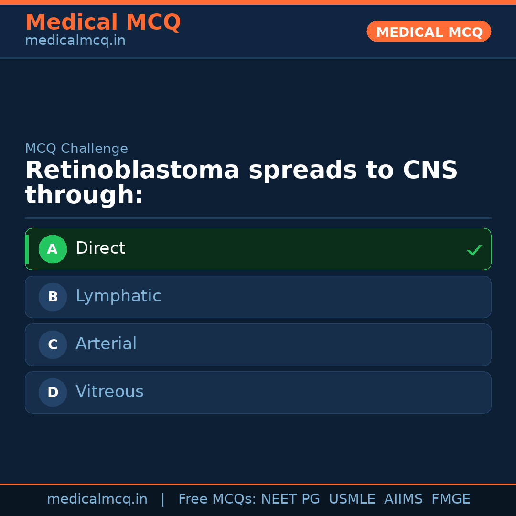Viewport: 516px width, 516px height.
Task: Click the C letter circle icon
Action: (x=53, y=344)
